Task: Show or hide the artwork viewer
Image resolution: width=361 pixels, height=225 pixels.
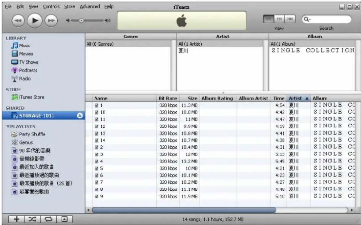Action: (x=65, y=219)
